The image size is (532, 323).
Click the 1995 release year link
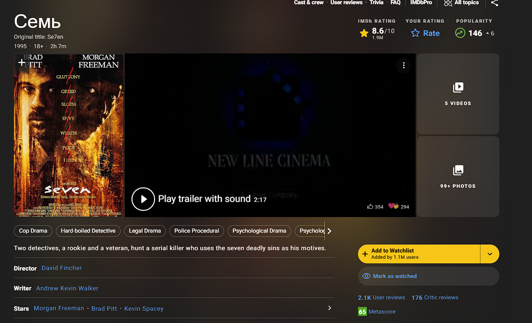click(20, 46)
